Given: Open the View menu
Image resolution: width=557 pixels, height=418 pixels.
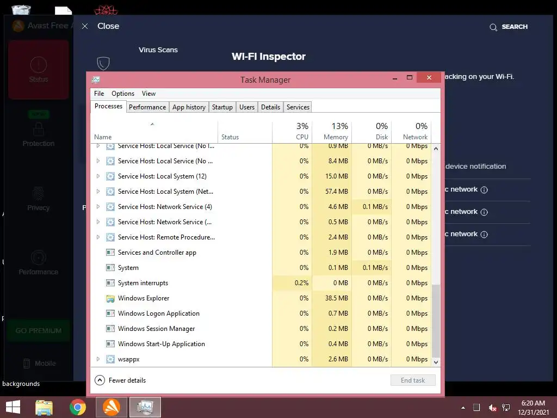Looking at the screenshot, I should 148,94.
